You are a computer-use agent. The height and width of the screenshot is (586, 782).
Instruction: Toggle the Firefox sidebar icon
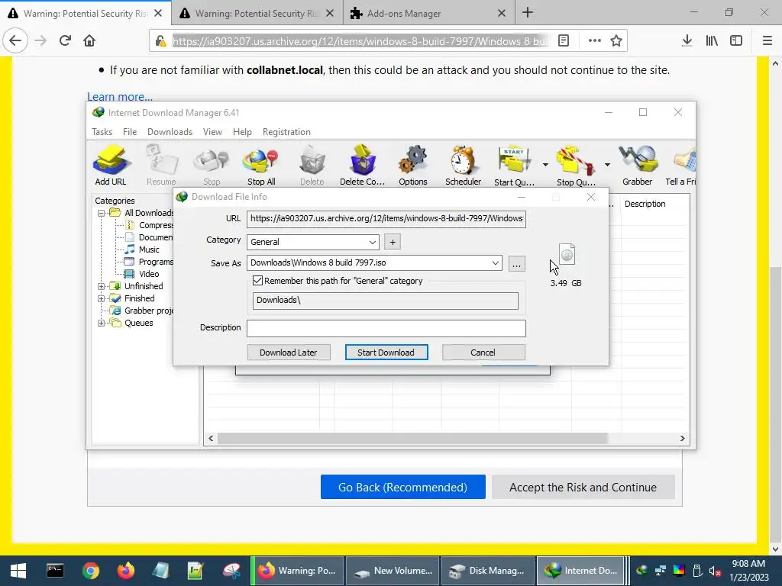coord(736,41)
